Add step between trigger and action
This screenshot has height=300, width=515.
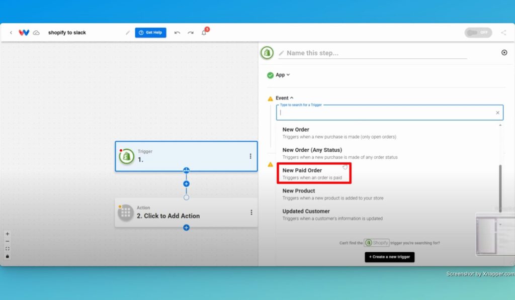pos(186,184)
